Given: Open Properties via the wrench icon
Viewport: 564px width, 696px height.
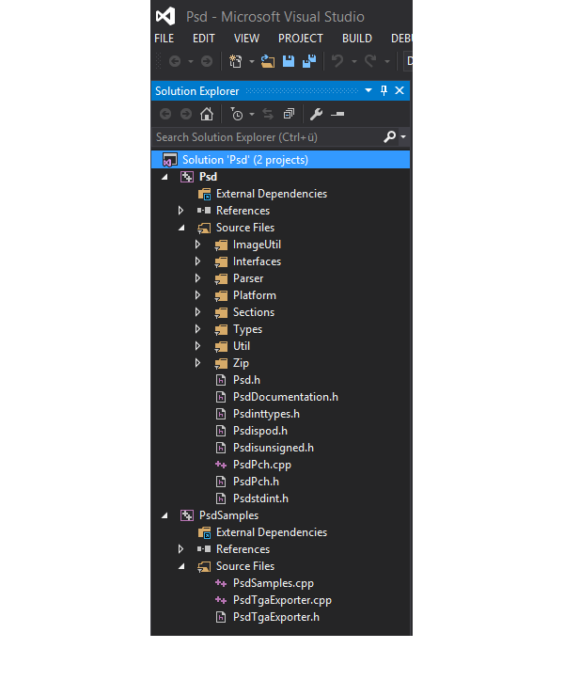Looking at the screenshot, I should click(317, 114).
